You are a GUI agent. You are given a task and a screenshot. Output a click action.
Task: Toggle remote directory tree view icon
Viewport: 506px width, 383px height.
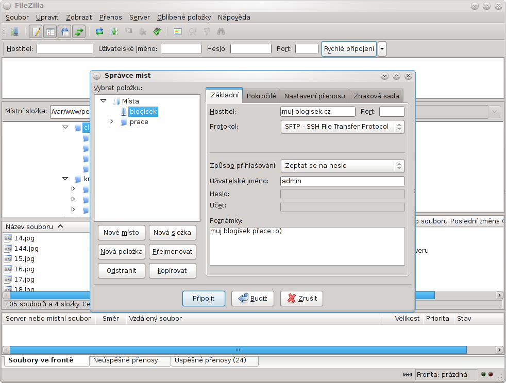[65, 31]
